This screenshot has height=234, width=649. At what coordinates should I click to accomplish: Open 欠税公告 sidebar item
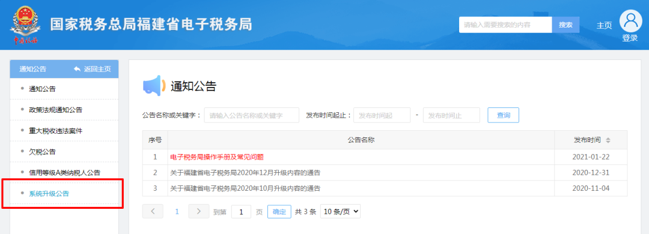42,152
